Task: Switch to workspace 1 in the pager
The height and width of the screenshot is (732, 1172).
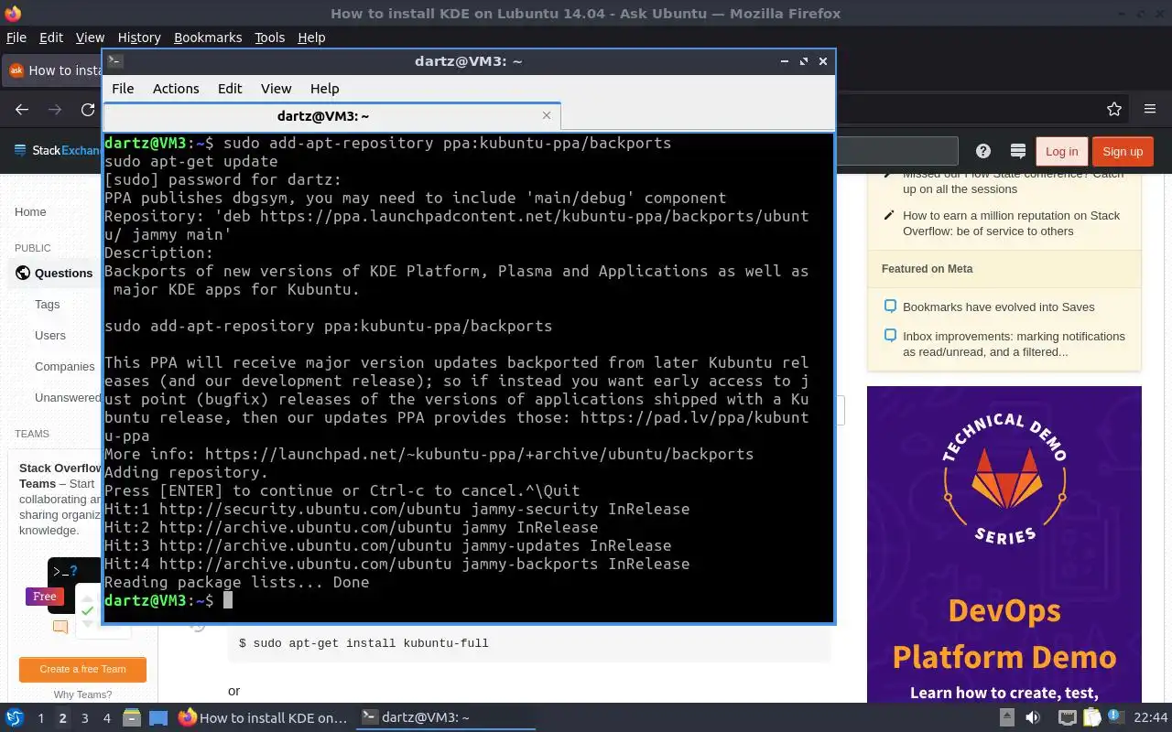Action: [x=40, y=718]
